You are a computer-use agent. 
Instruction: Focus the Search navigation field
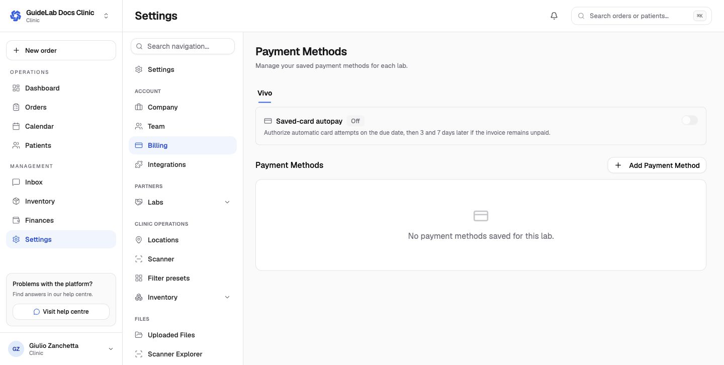[183, 46]
